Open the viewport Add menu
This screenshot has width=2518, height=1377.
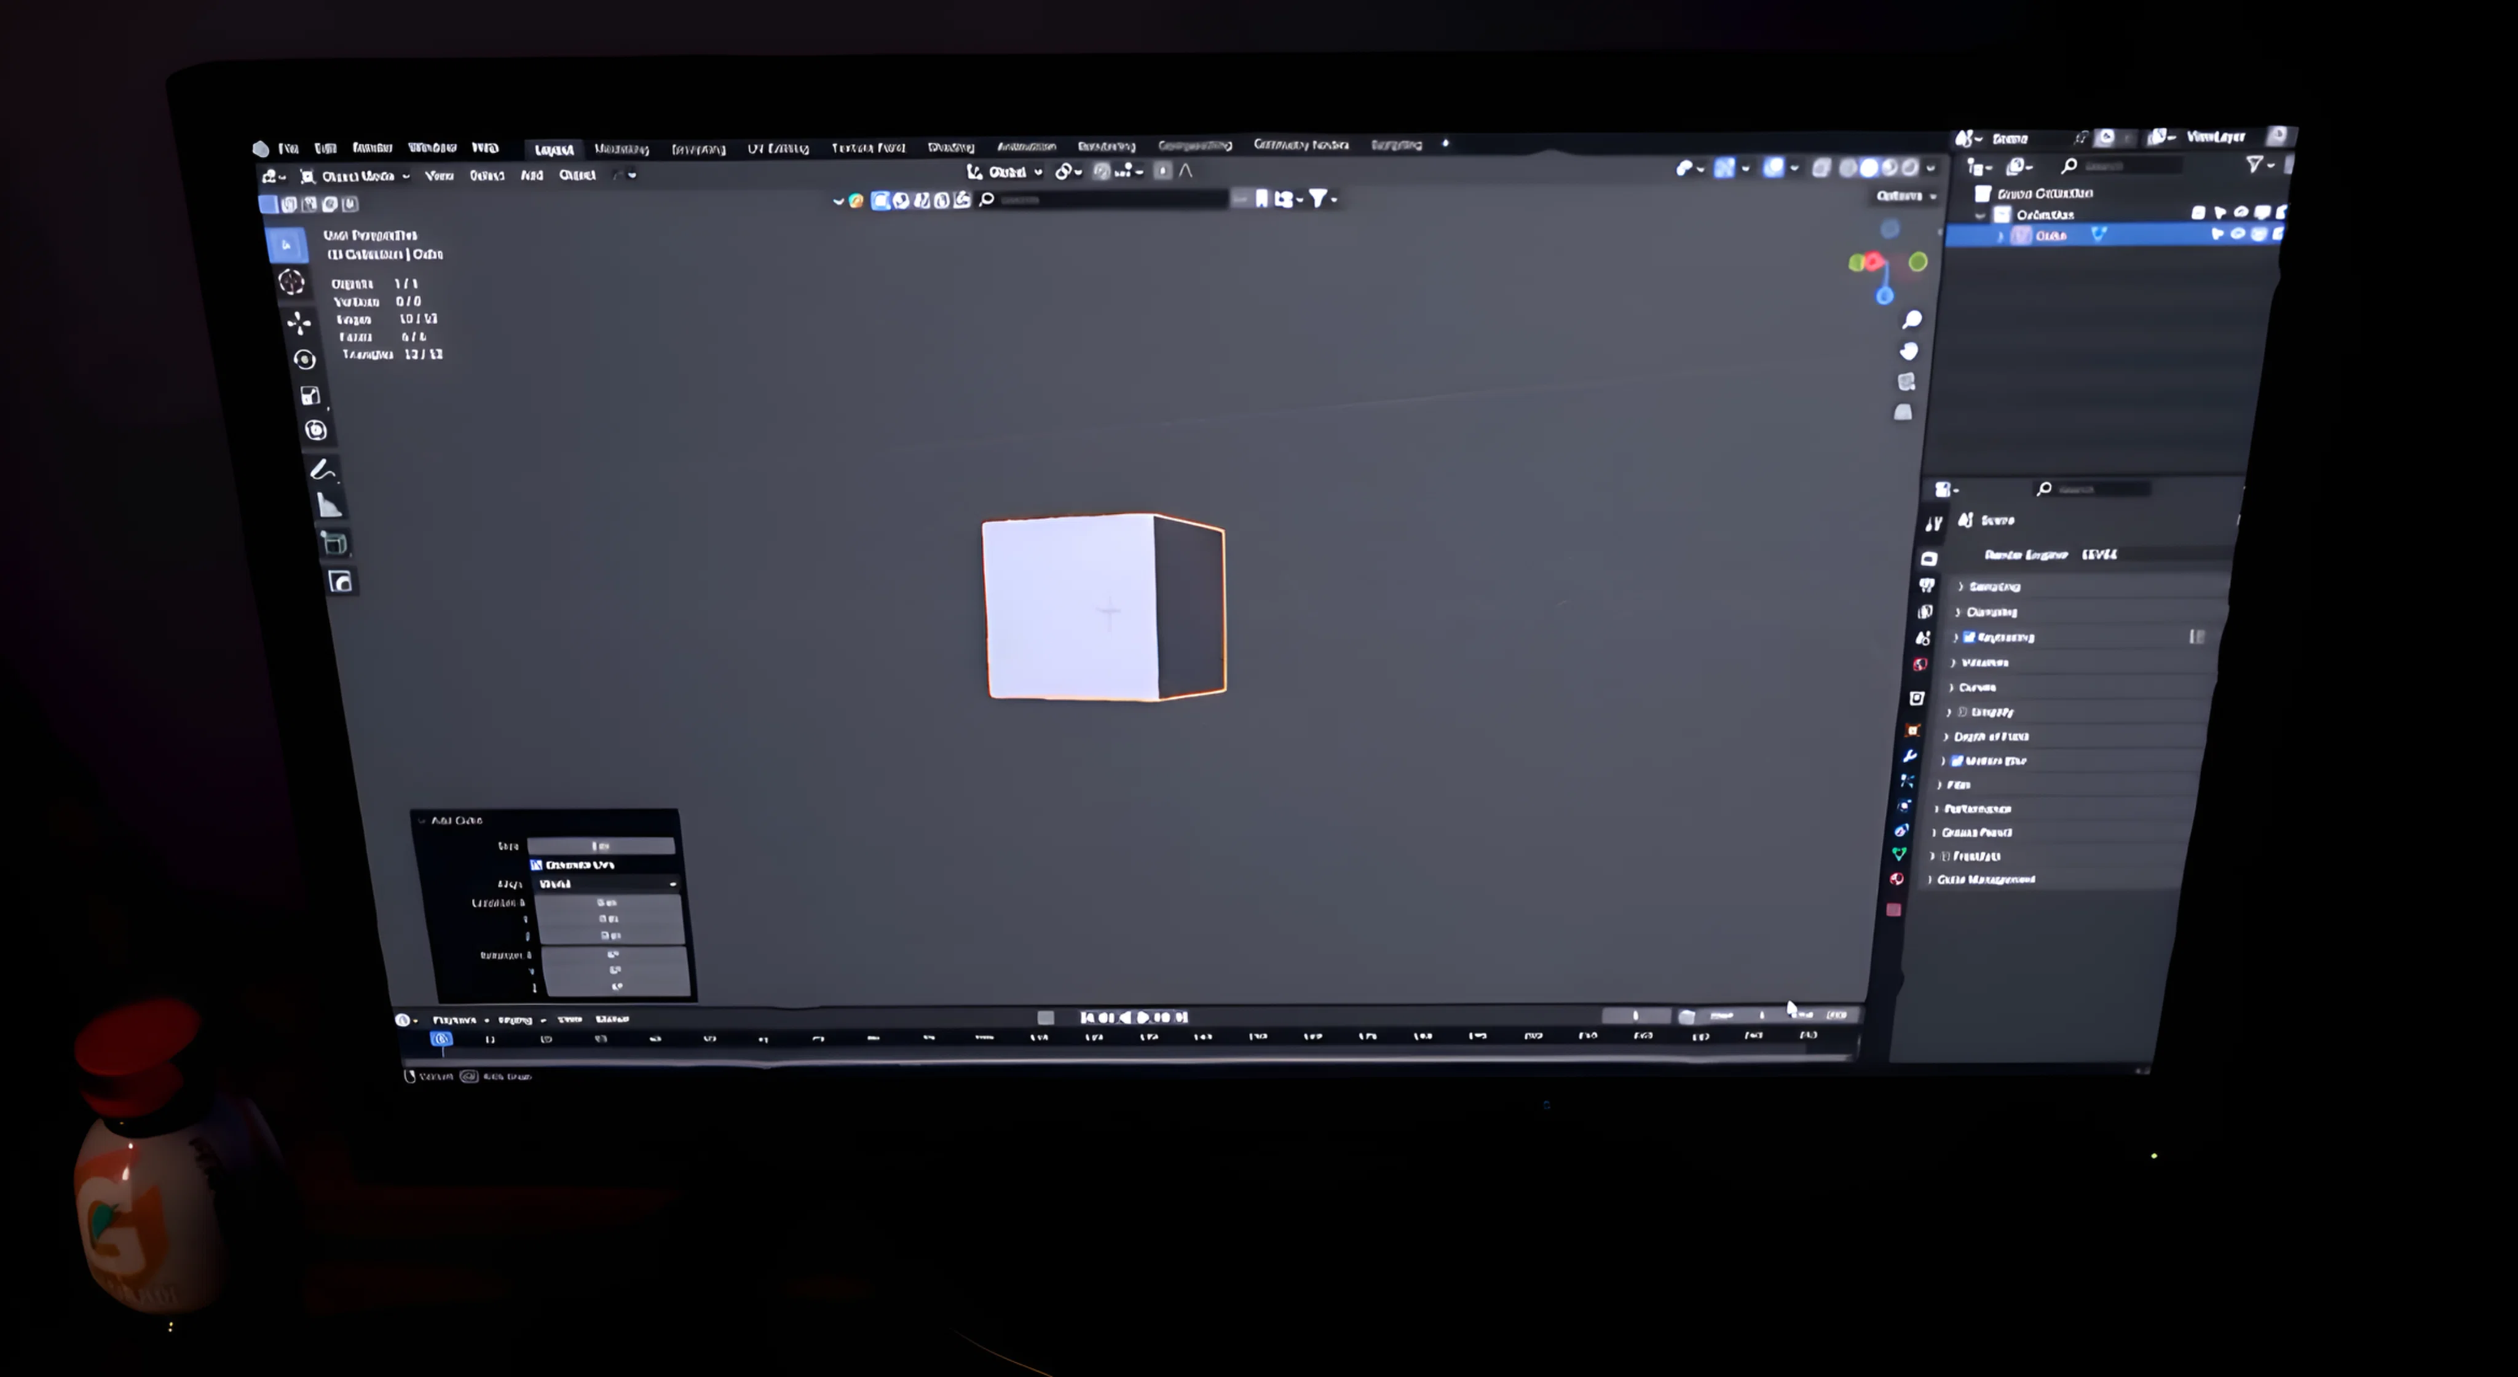coord(532,175)
